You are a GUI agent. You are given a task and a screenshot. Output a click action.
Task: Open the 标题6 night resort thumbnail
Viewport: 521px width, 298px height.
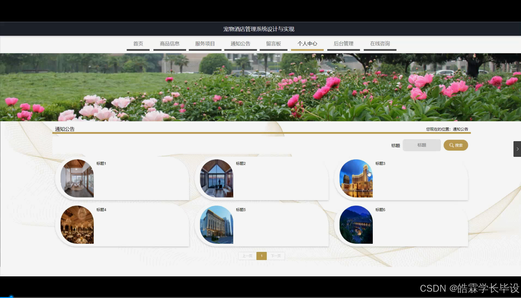[x=356, y=225]
